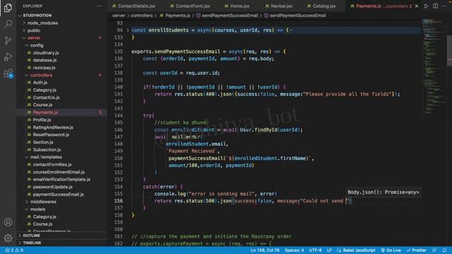
Task: Open ResetPassword.js file
Action: pos(62,135)
